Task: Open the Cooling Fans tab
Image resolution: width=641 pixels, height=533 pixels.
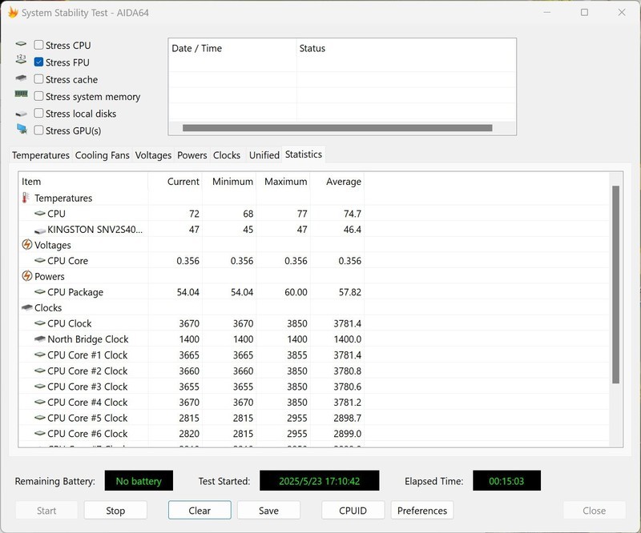Action: [103, 155]
